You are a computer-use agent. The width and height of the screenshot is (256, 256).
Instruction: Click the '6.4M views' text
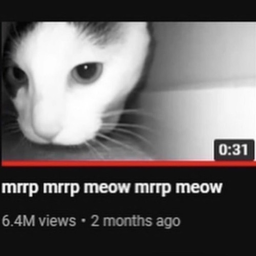click(x=39, y=221)
